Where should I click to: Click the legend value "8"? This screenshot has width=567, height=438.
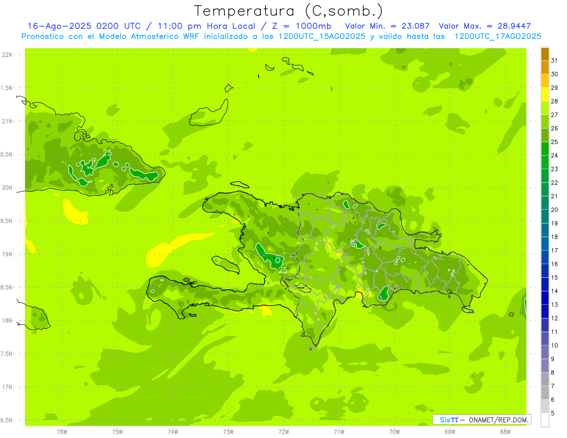(553, 373)
